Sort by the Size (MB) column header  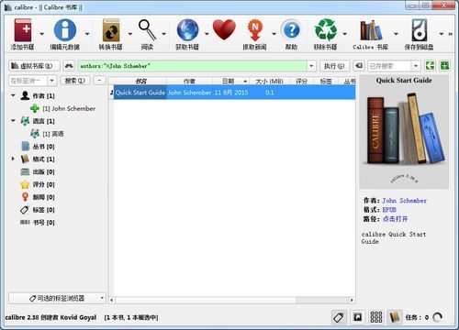tap(269, 82)
